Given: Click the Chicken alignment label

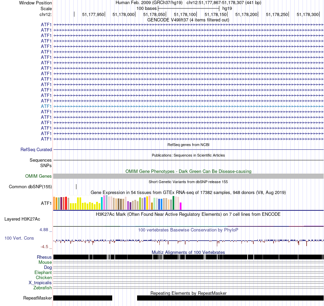Looking at the screenshot, I should click(x=44, y=277).
